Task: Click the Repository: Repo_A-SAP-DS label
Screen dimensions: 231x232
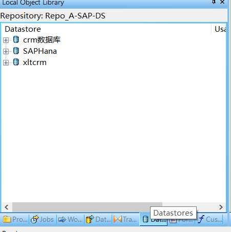Action: 53,16
